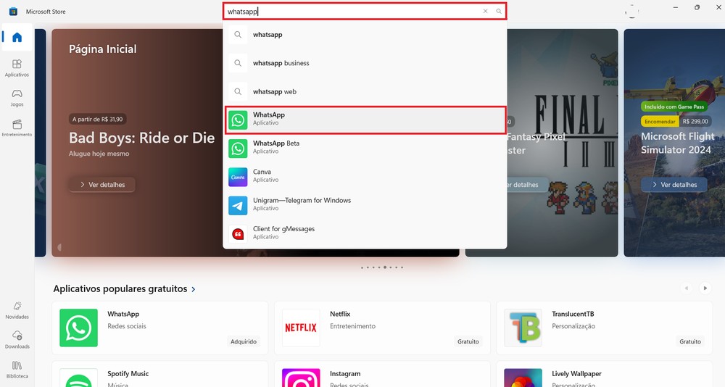Click Gratuito button on TranslucentTB card
This screenshot has width=725, height=387.
point(690,341)
